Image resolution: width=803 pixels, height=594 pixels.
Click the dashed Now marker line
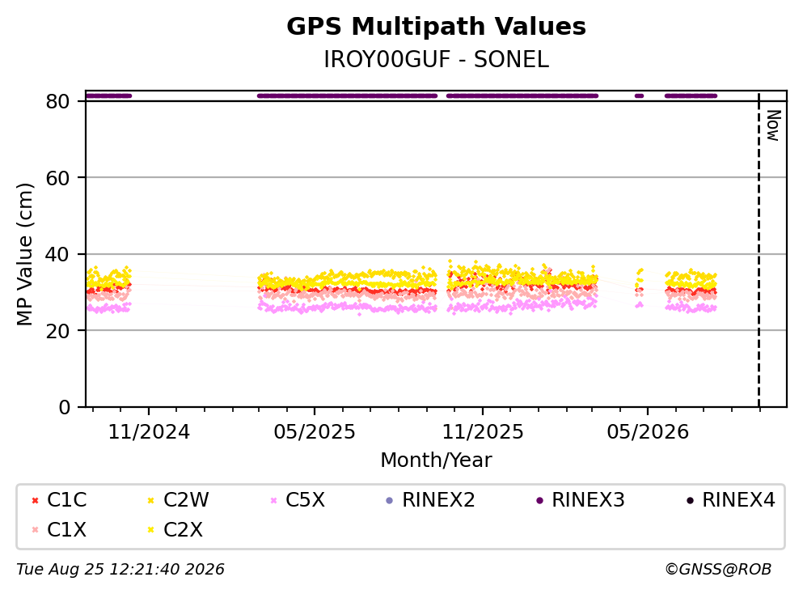click(759, 249)
